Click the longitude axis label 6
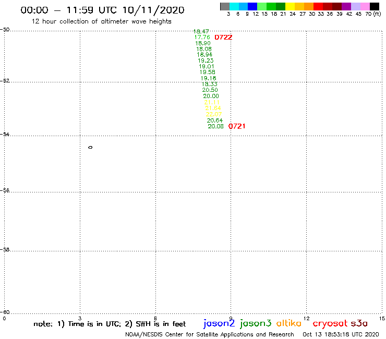386x339 pixels. pos(155,318)
